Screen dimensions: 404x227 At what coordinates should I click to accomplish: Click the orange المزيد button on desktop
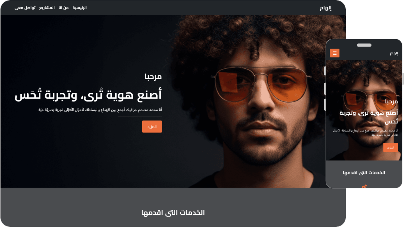point(152,127)
